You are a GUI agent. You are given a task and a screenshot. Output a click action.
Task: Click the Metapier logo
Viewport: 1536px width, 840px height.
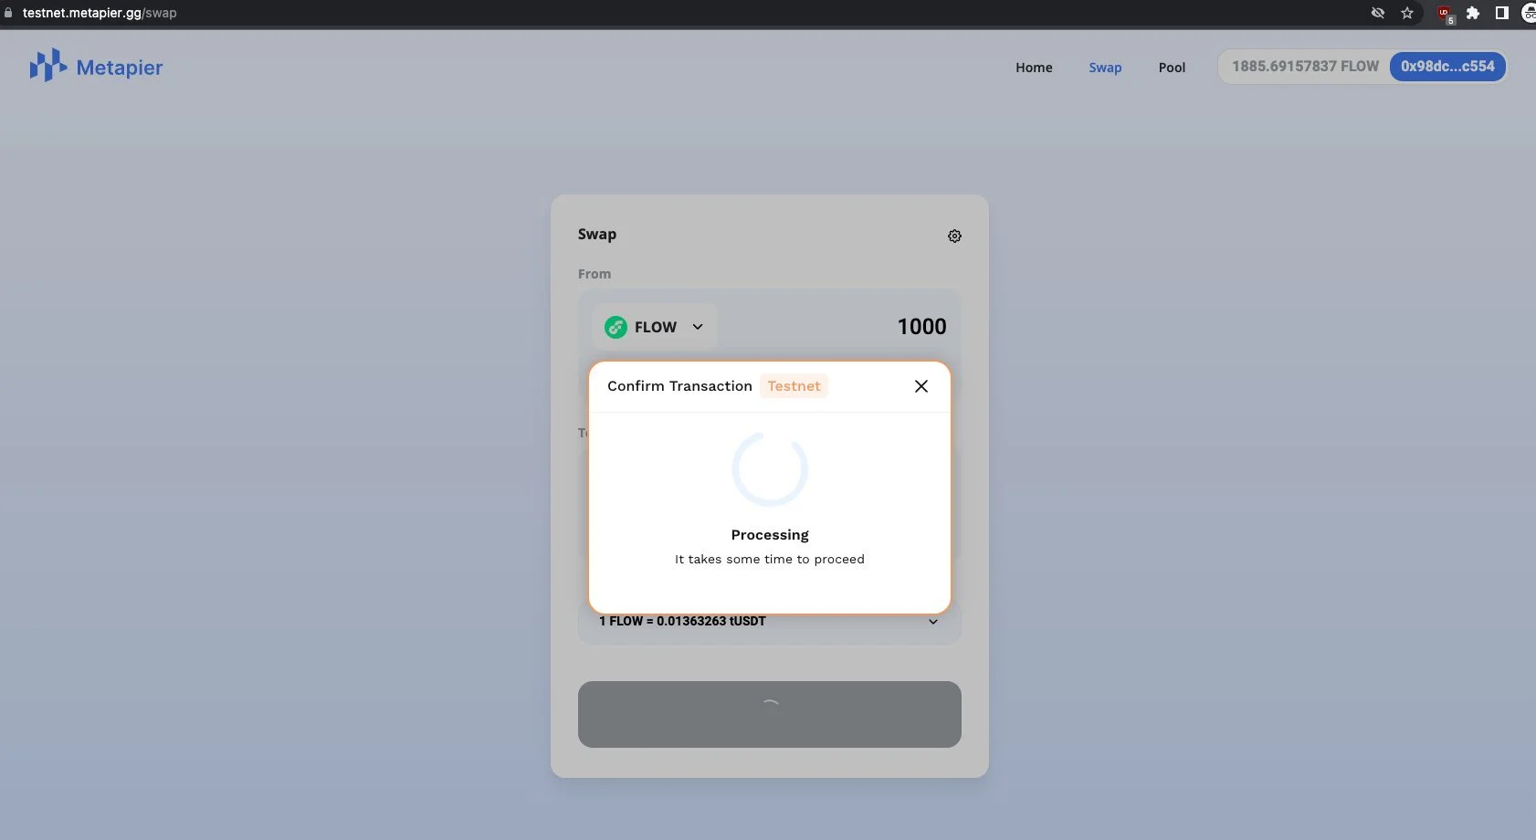[x=96, y=67]
